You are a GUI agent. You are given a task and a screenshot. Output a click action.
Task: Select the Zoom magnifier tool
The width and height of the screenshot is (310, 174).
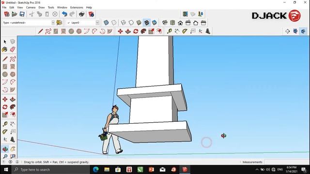point(5,156)
